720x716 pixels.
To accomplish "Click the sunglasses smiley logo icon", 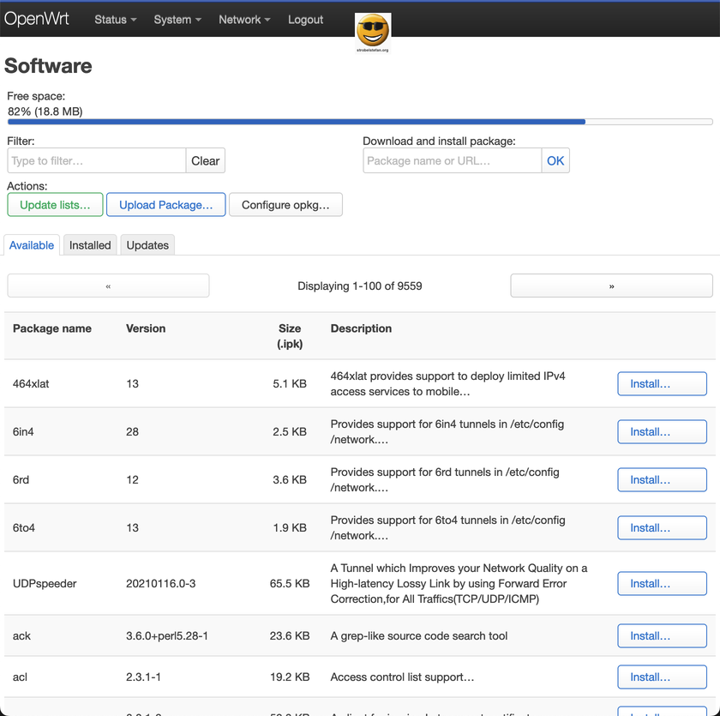I will [372, 31].
